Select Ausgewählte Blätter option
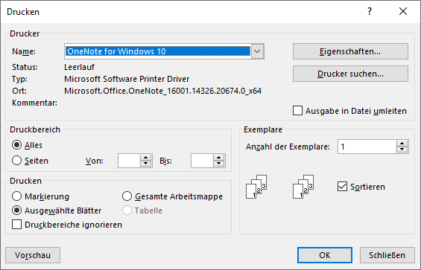The height and width of the screenshot is (270, 421). point(16,210)
